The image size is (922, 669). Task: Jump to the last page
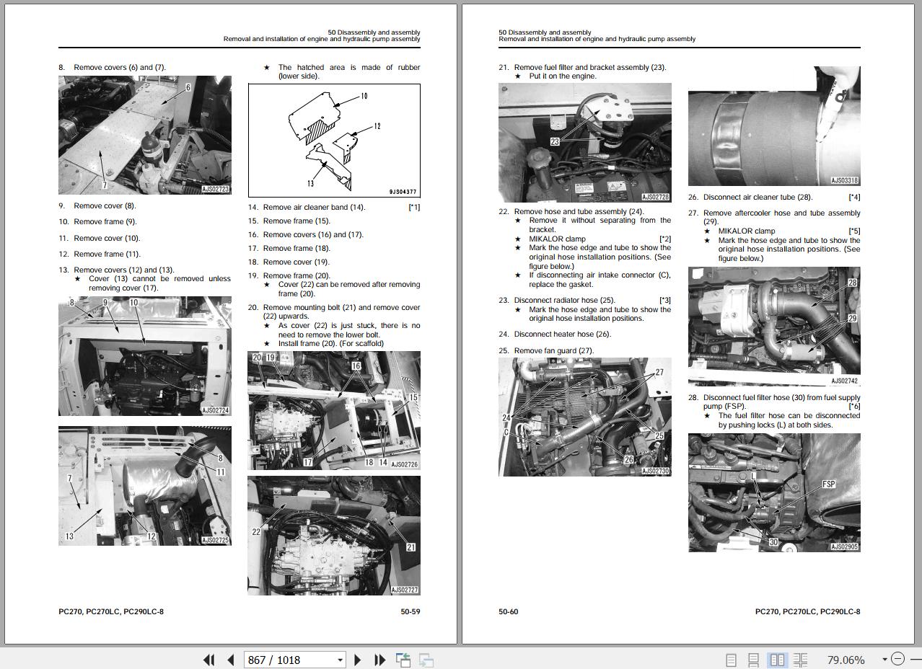coord(379,660)
